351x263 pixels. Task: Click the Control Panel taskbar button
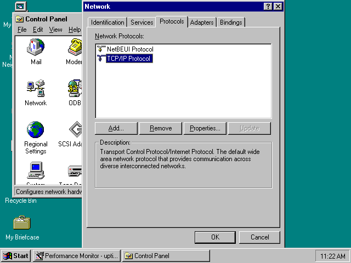point(166,256)
